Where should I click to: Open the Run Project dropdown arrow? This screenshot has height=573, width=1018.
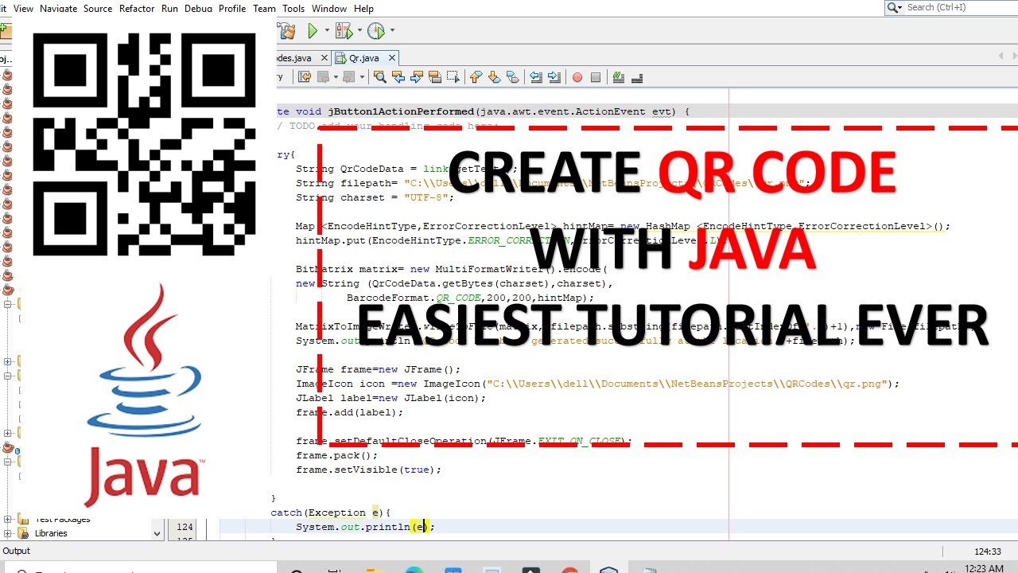point(326,31)
